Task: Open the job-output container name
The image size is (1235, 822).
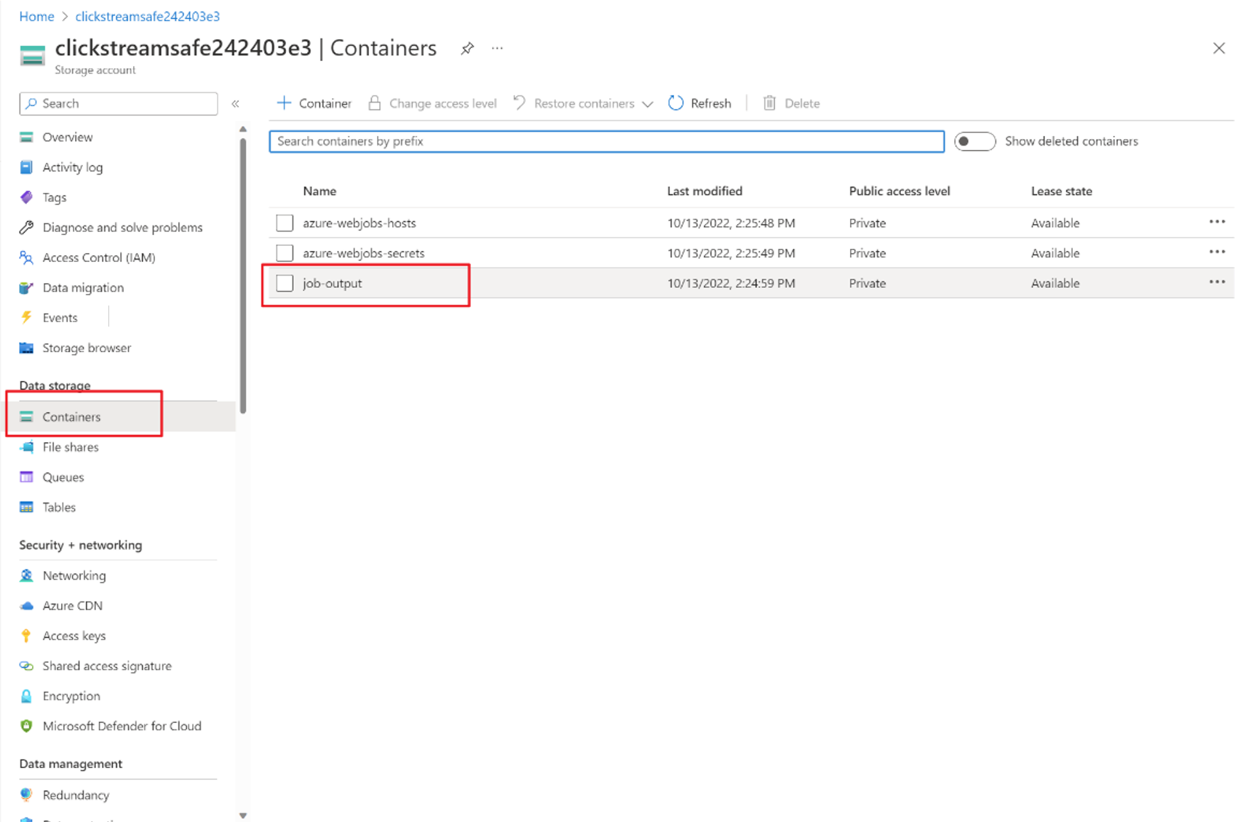Action: pos(333,283)
